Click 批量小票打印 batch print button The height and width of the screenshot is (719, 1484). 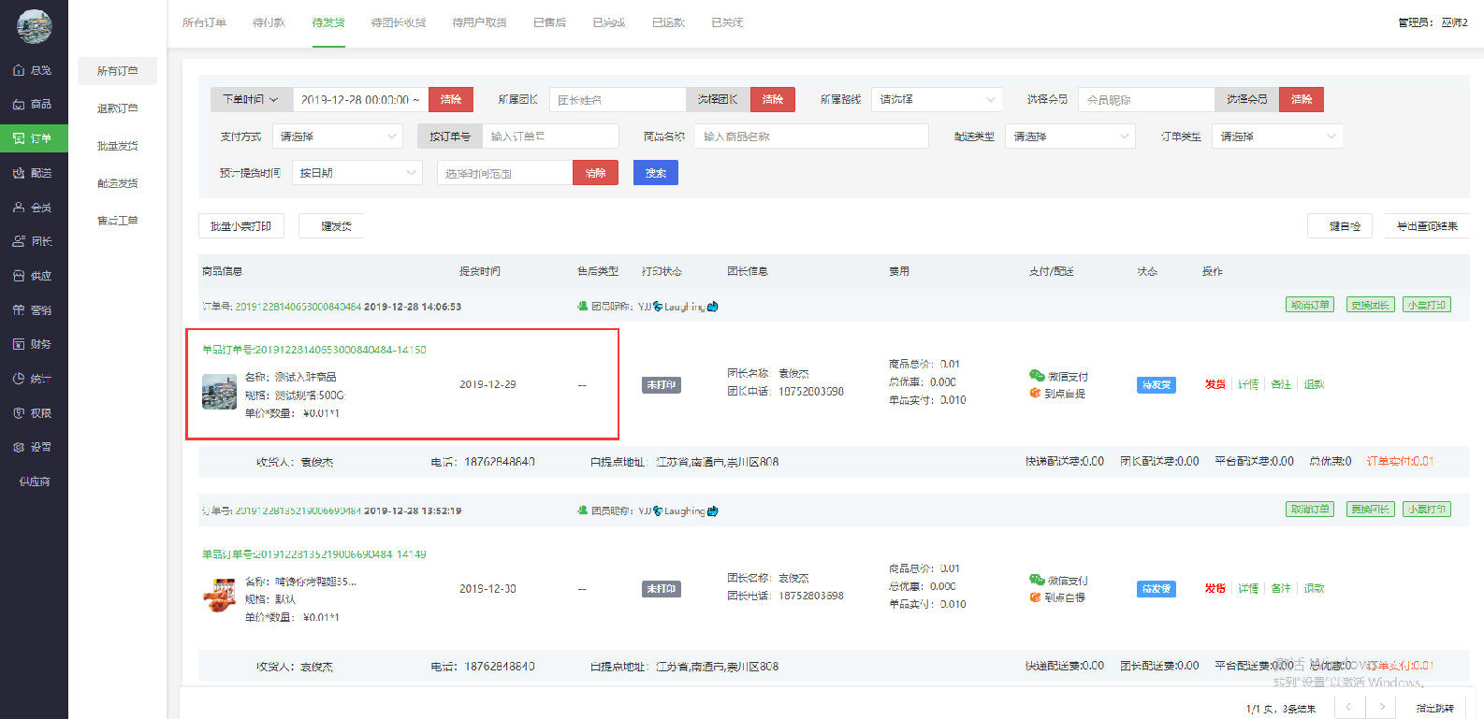240,226
